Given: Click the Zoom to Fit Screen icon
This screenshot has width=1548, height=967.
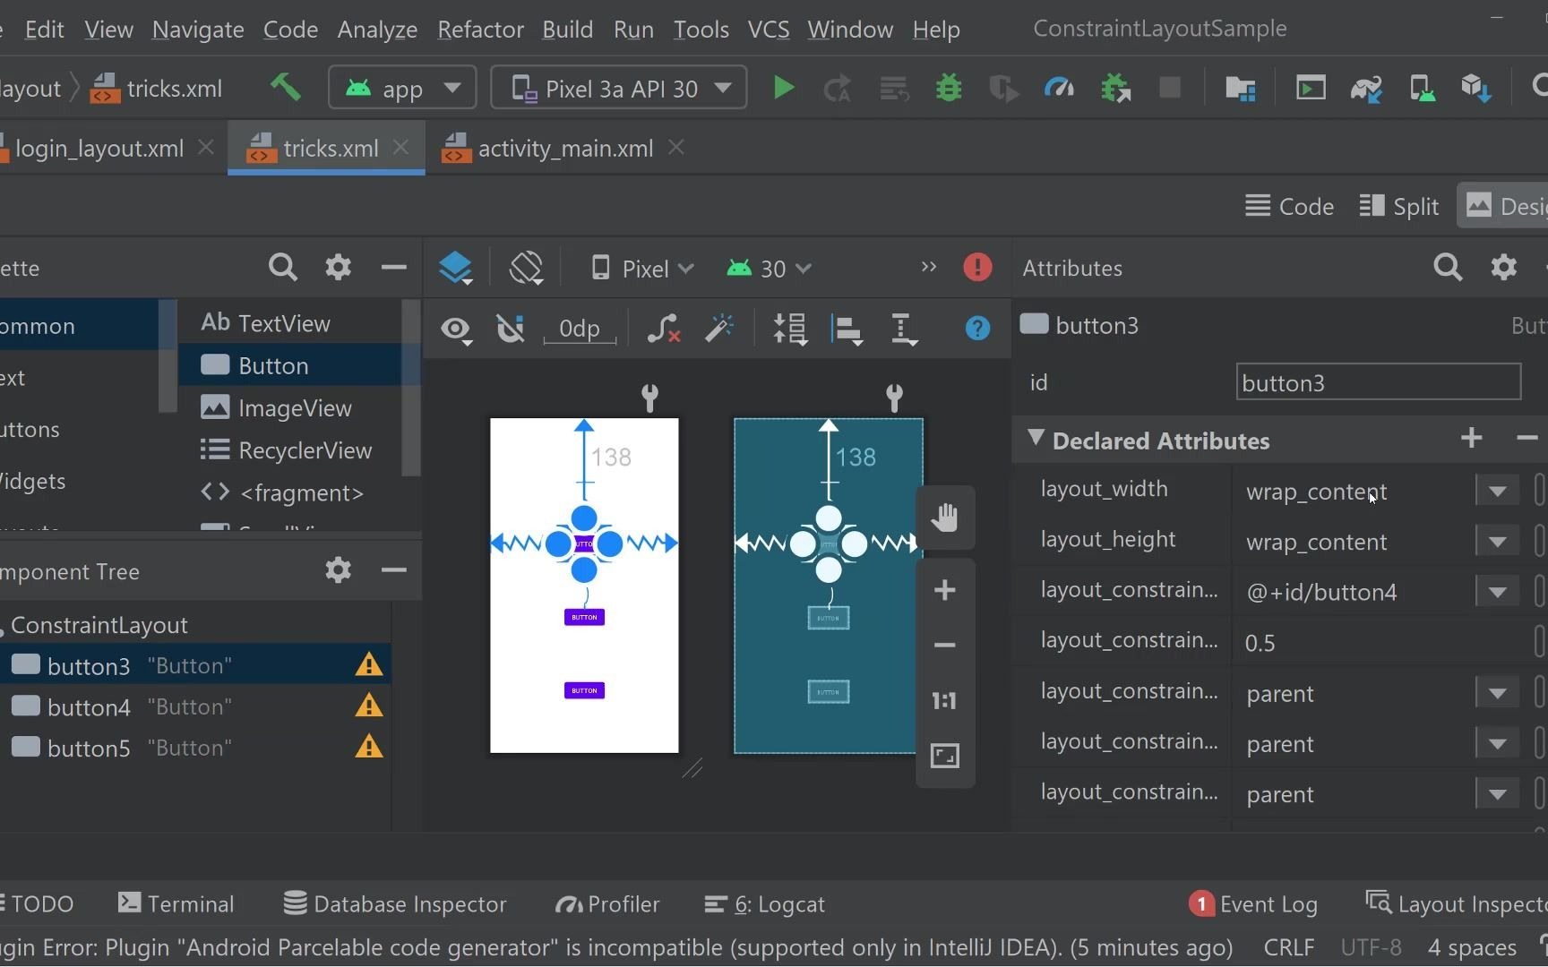Looking at the screenshot, I should pyautogui.click(x=944, y=756).
